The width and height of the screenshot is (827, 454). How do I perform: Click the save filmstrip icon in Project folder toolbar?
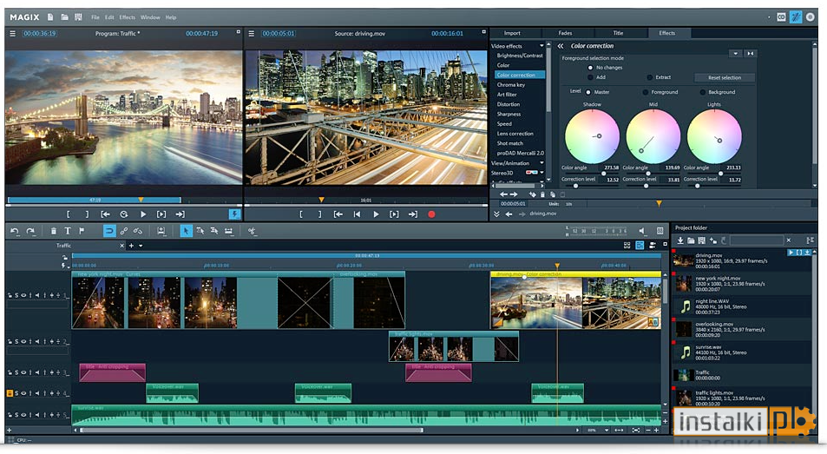coord(701,240)
